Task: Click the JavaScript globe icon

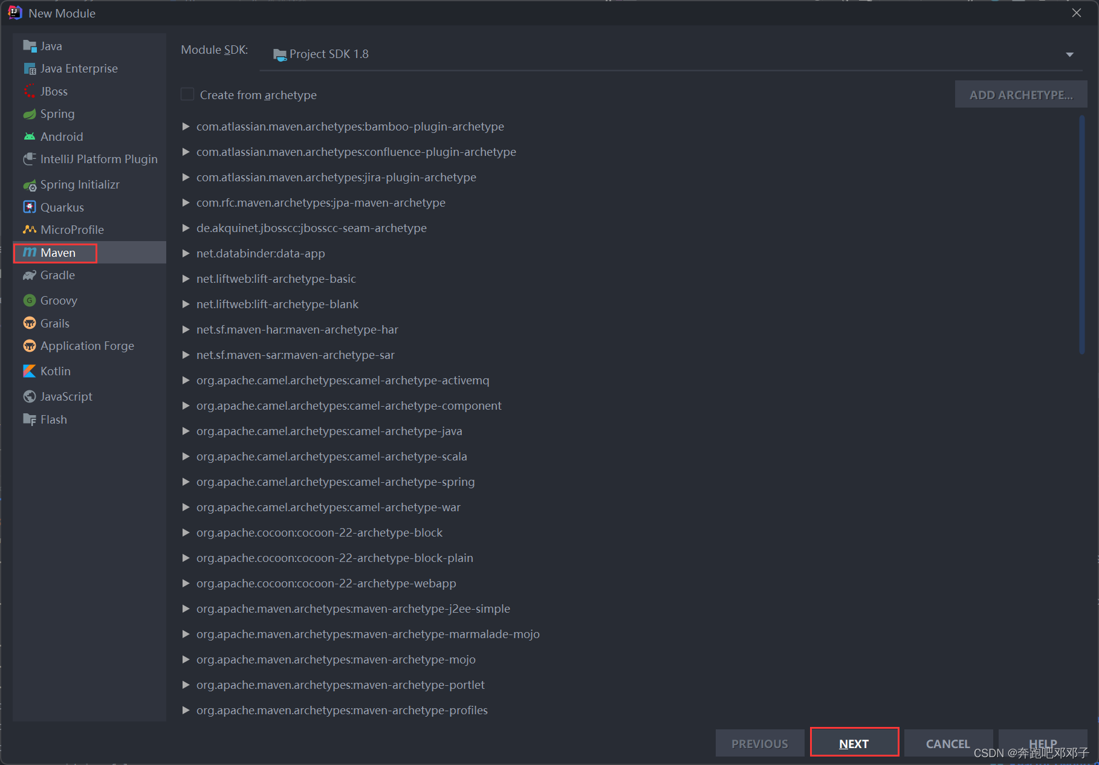Action: pos(30,396)
